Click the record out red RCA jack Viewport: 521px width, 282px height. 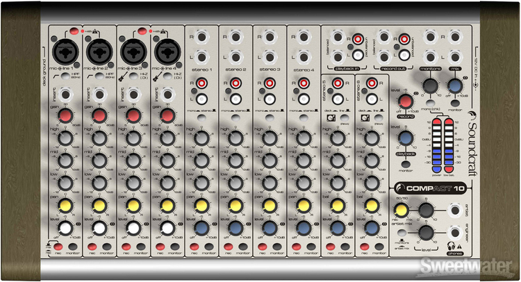click(404, 40)
